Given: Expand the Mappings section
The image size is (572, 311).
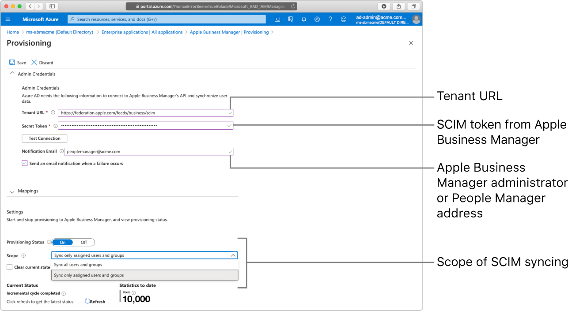Looking at the screenshot, I should 12,191.
